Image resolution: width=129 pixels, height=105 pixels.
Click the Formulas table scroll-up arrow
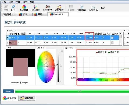tap(121, 34)
